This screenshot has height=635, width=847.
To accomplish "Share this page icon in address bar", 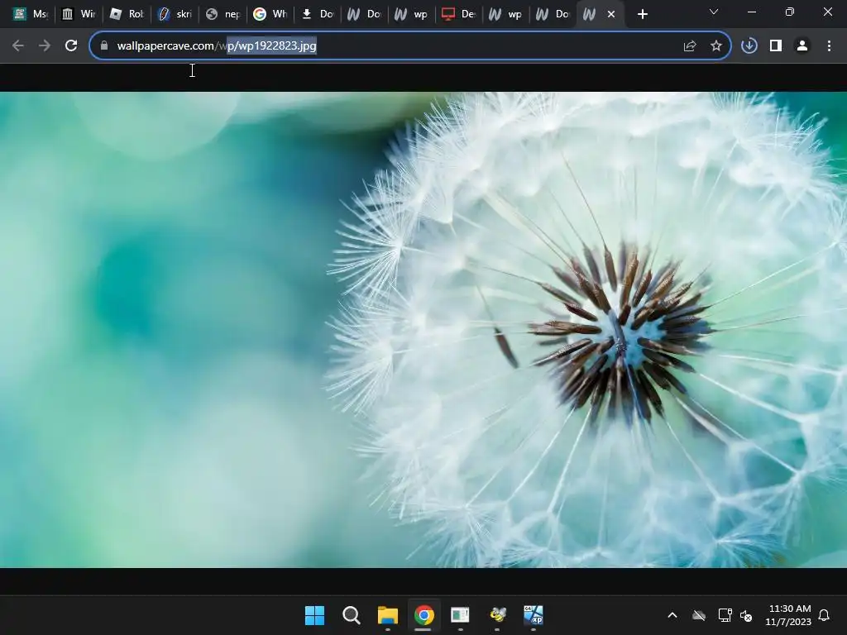I will pos(690,46).
